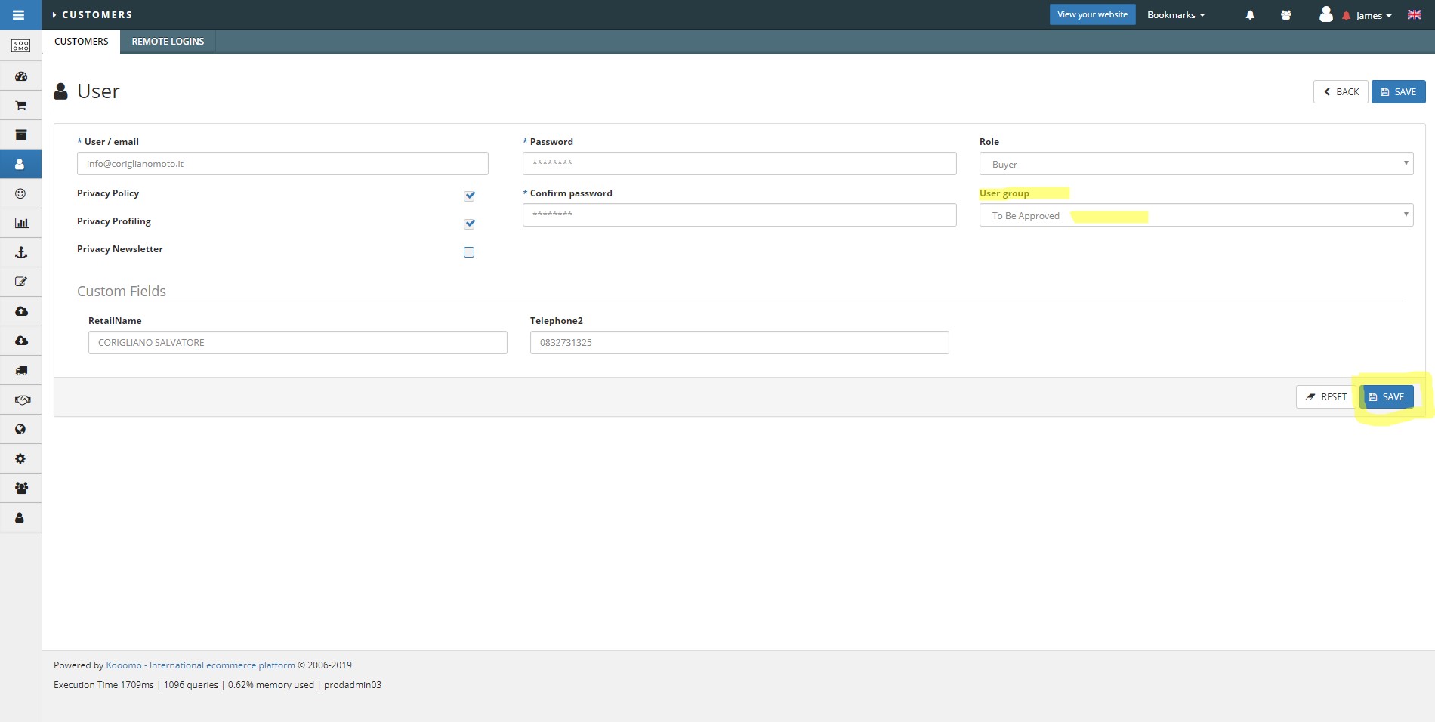Open the bottom single person sidebar icon
The image size is (1435, 722).
(x=20, y=517)
